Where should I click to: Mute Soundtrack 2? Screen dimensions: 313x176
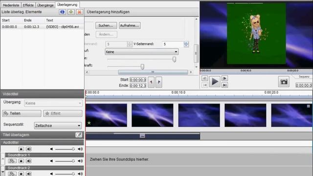(29, 174)
